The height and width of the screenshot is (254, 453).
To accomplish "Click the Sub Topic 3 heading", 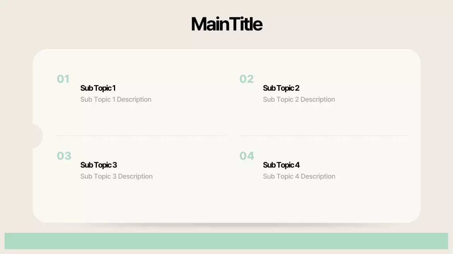I will [x=98, y=165].
